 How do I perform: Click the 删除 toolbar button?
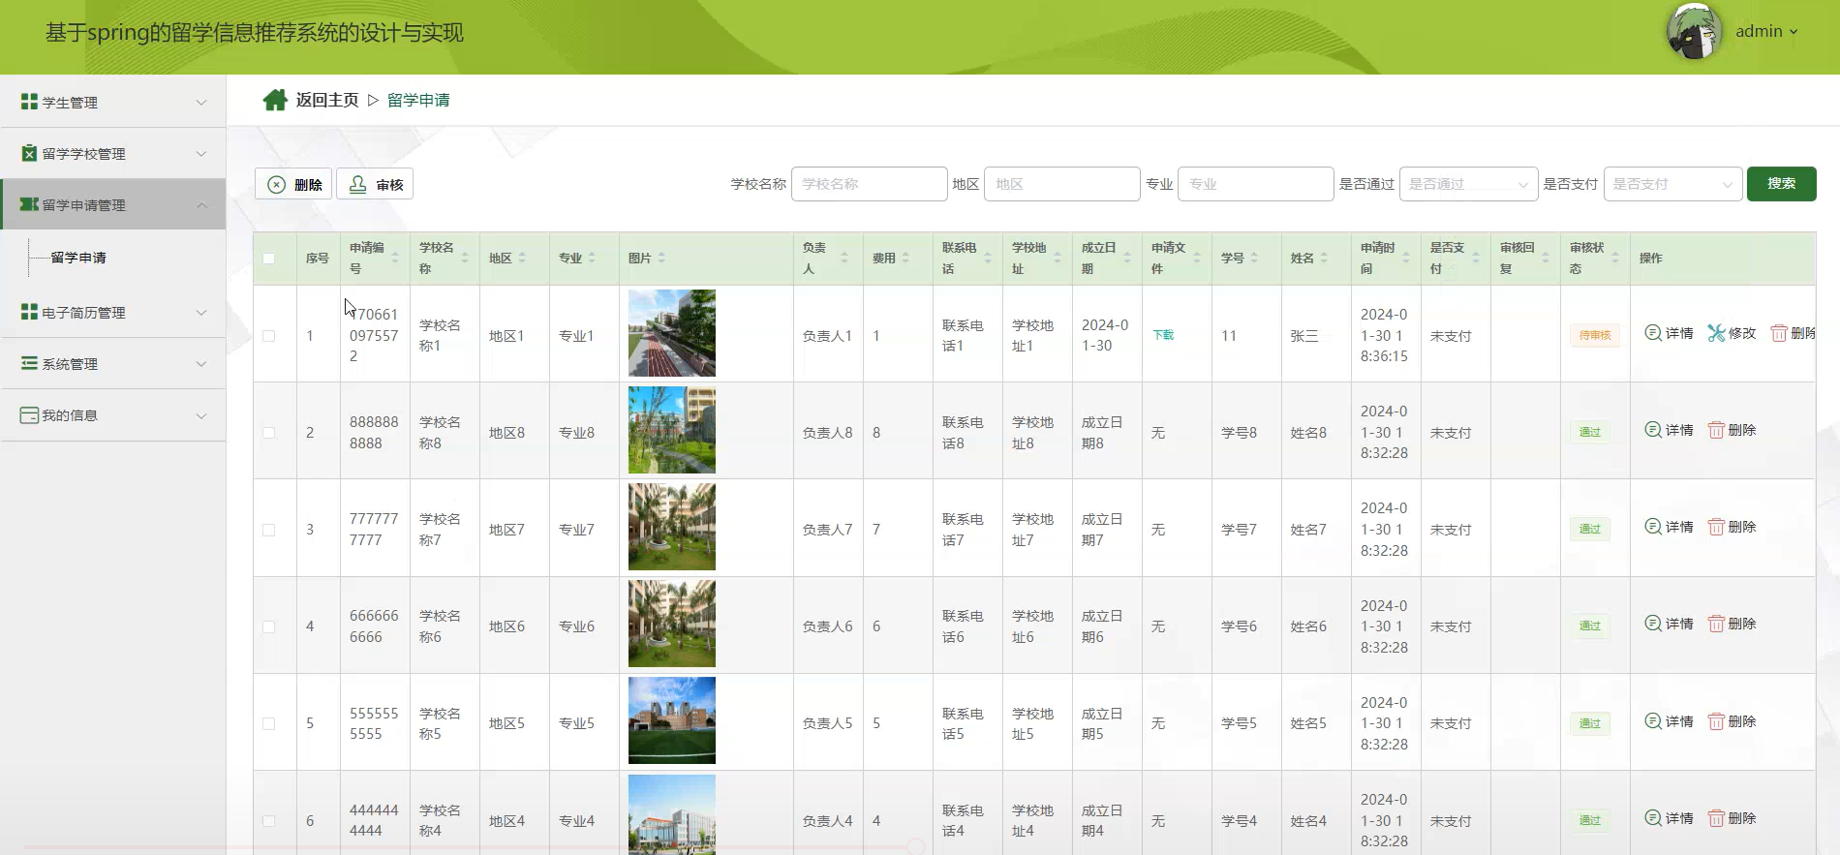click(x=293, y=184)
